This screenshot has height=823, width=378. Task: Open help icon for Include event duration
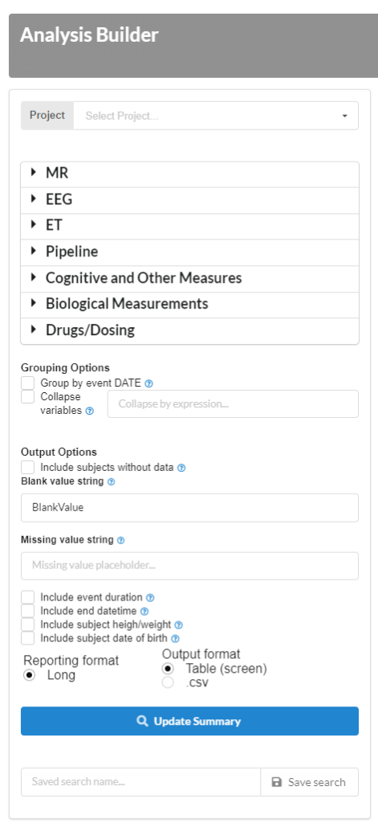coord(150,597)
